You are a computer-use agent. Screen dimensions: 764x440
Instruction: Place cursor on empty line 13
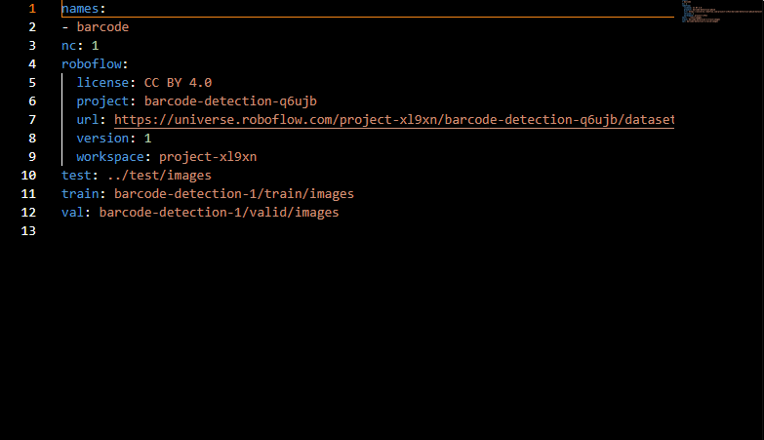click(368, 231)
